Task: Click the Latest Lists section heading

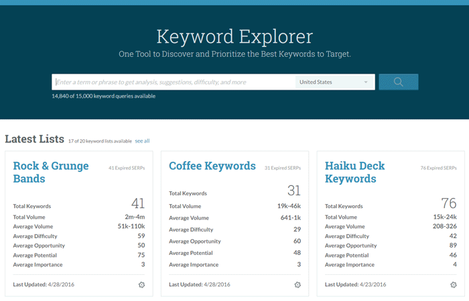Action: click(x=34, y=139)
